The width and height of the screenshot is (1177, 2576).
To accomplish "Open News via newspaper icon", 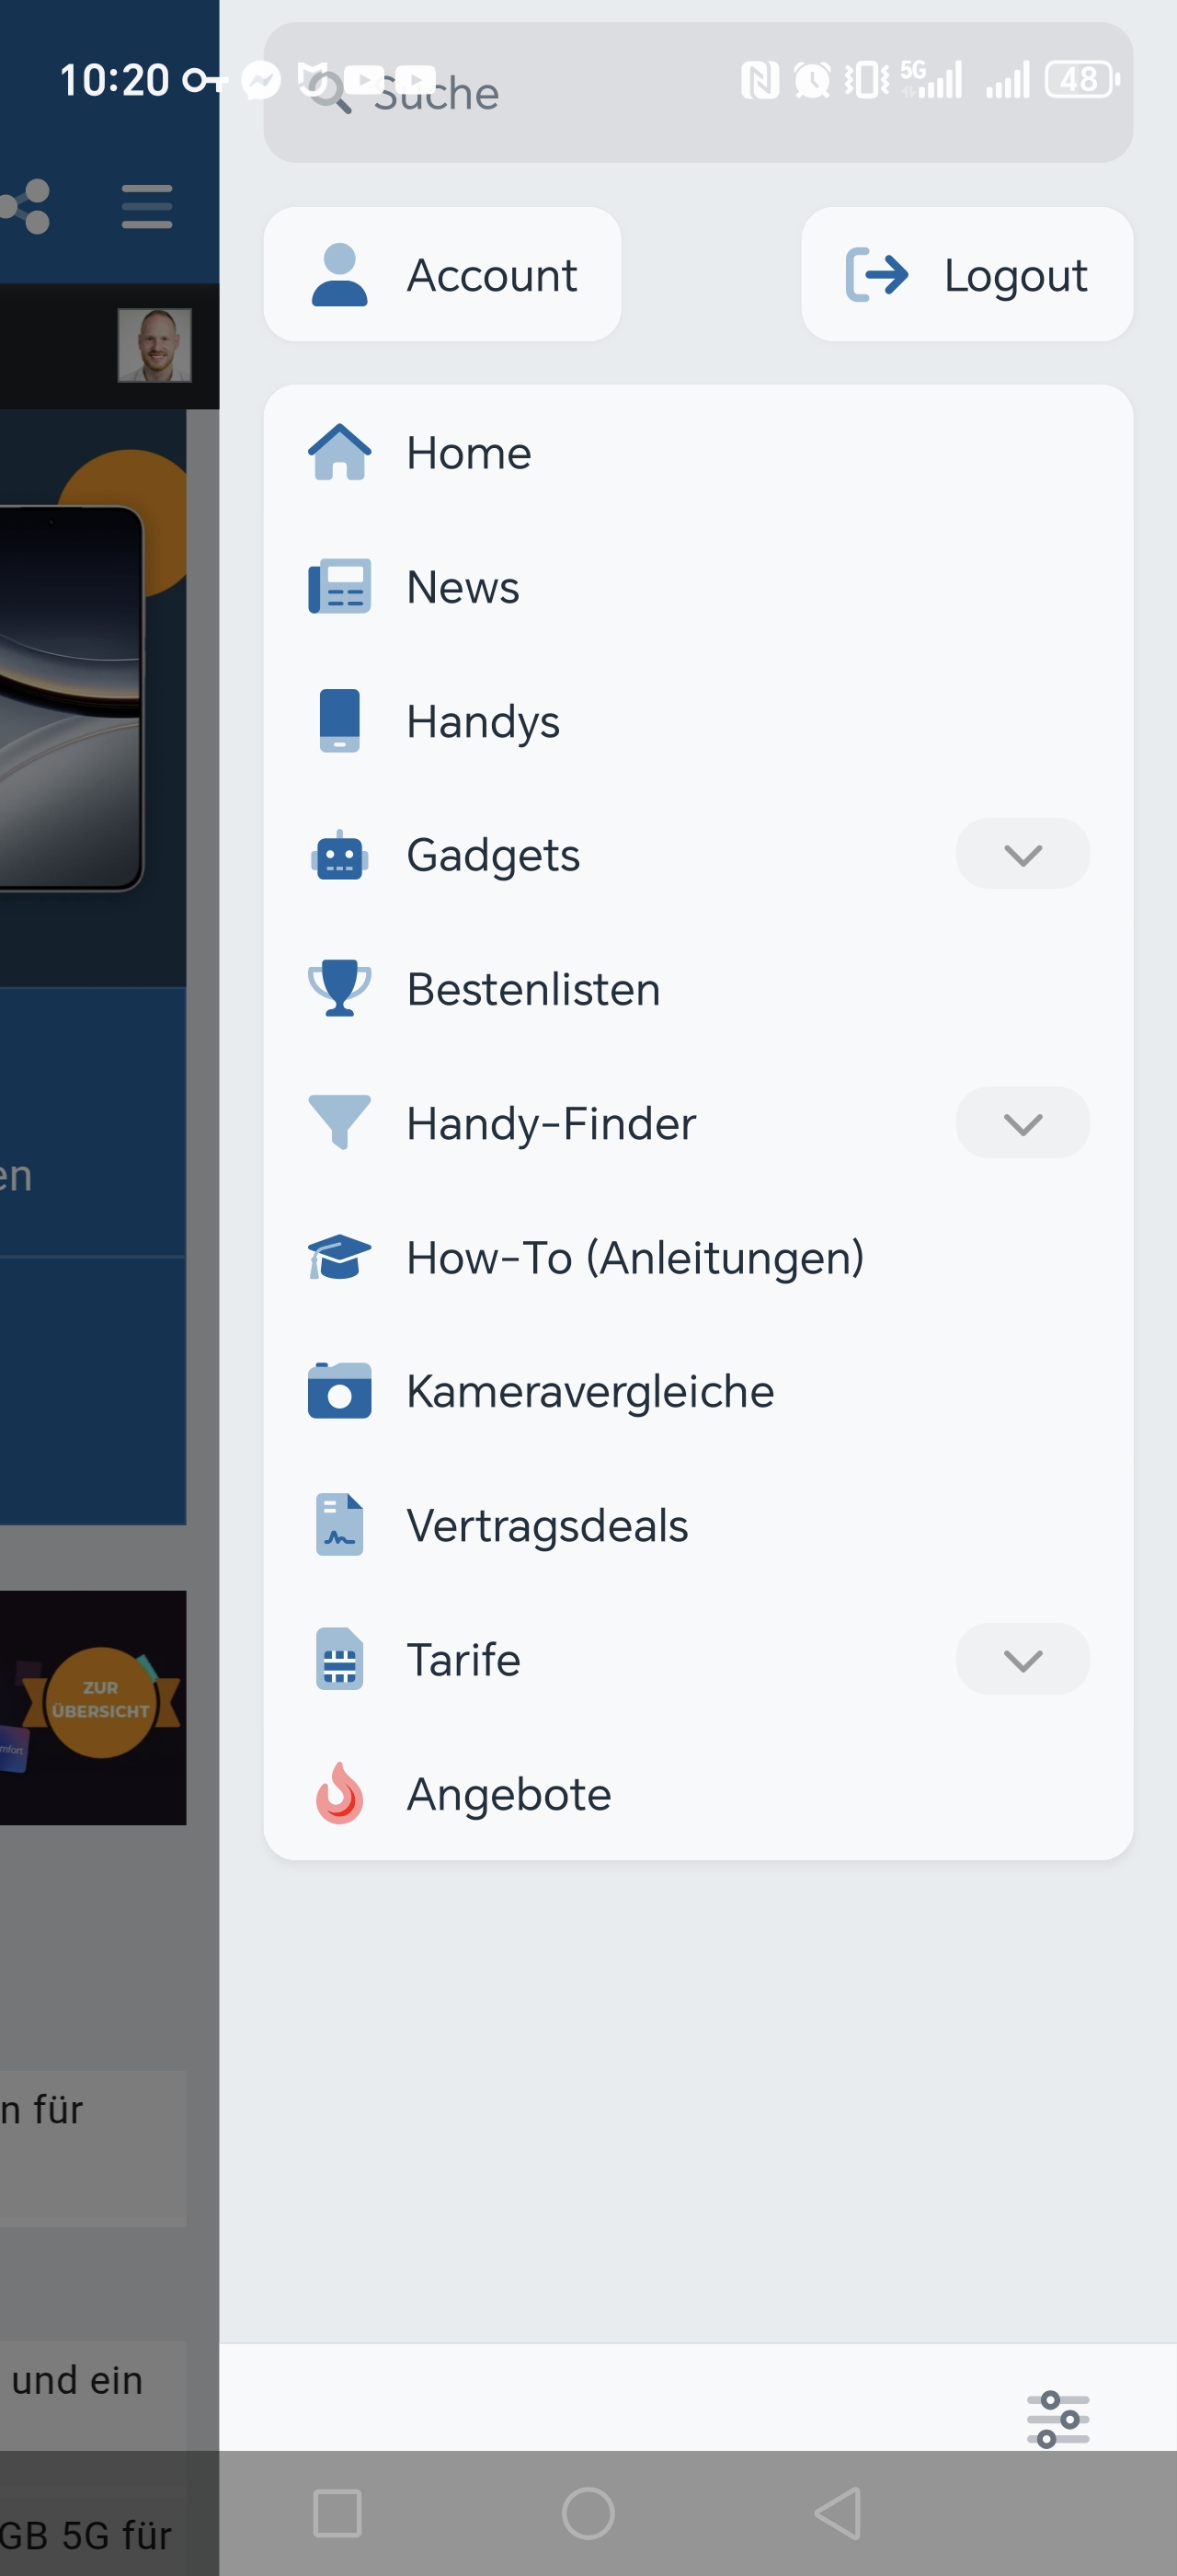I will (338, 587).
